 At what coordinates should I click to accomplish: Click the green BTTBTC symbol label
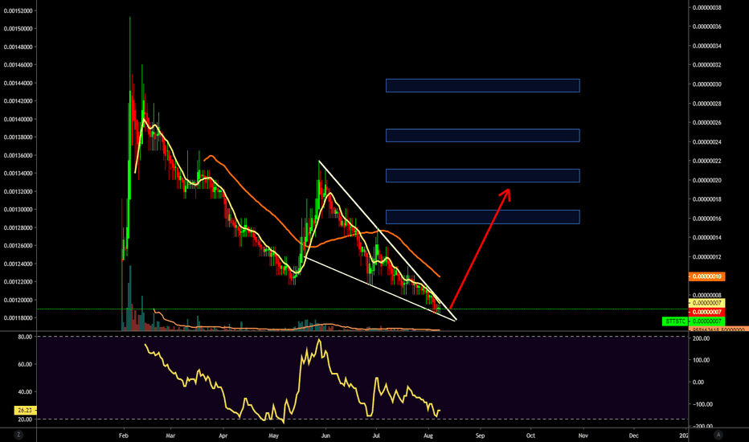point(675,321)
